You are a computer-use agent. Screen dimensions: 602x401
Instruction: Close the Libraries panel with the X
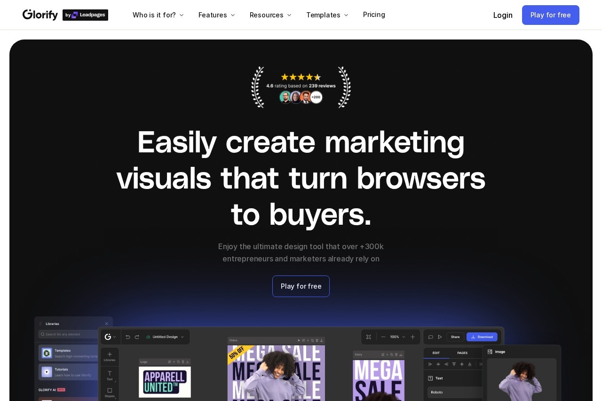106,324
